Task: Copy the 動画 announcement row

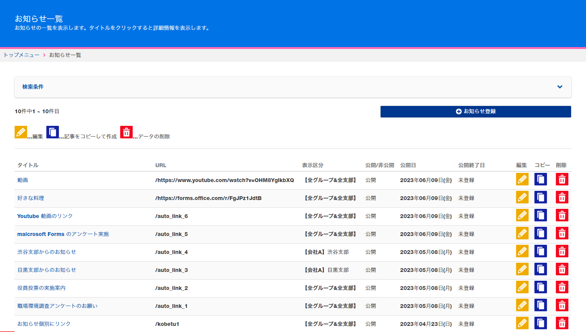Action: [x=540, y=179]
